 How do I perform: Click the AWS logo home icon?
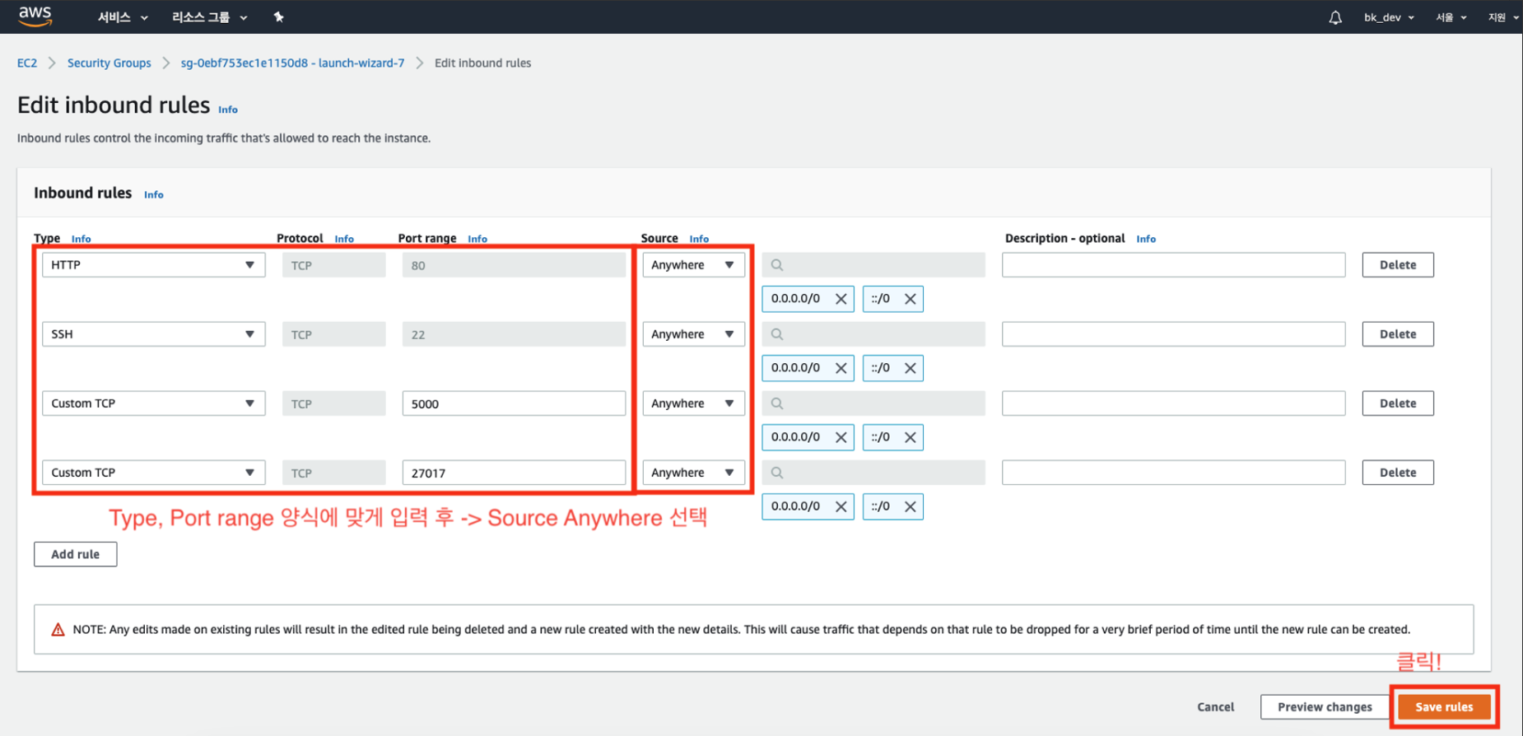coord(35,16)
